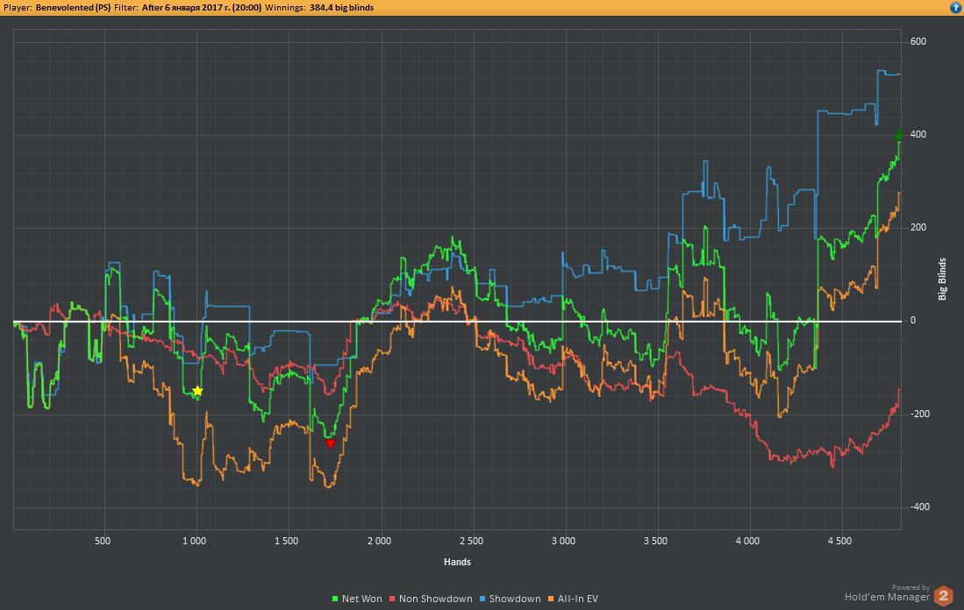Click the green upward triangle marker
The height and width of the screenshot is (610, 964).
coord(898,135)
